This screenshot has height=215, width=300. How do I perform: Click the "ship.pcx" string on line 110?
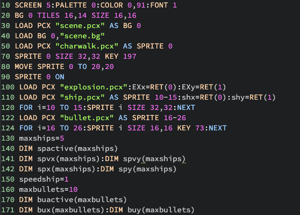(82, 97)
